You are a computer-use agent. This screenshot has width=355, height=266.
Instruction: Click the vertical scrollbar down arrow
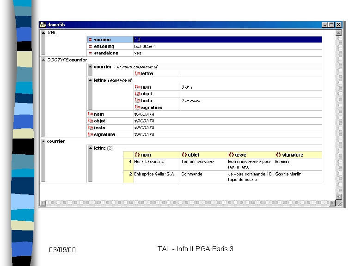[338, 196]
